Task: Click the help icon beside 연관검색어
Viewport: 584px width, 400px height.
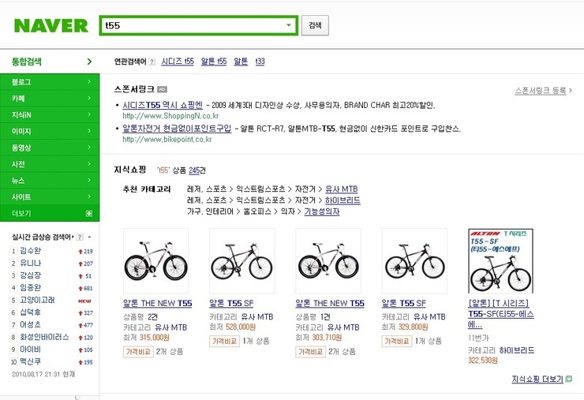Action: click(152, 61)
